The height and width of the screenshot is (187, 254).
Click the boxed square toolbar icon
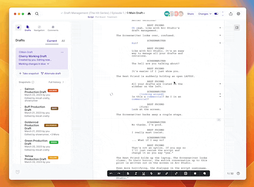click(x=186, y=173)
